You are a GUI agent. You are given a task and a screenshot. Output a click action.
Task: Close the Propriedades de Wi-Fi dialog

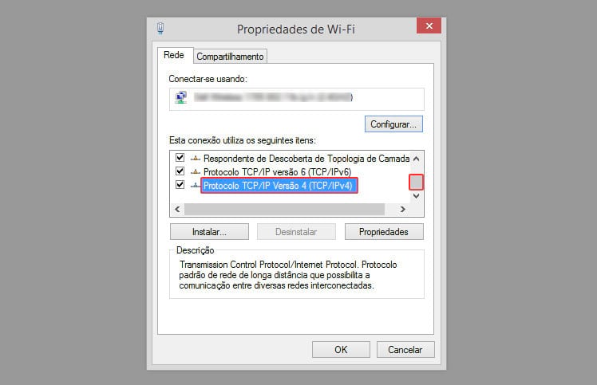429,26
